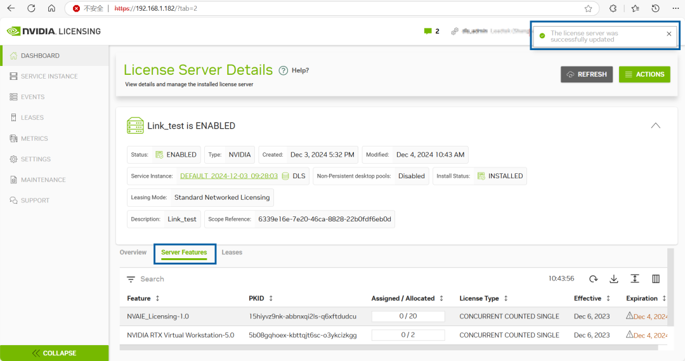
Task: Open the browser history clock icon
Action: point(655,8)
